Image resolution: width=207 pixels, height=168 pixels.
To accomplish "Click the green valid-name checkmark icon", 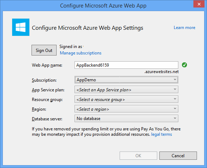I will (x=184, y=65).
